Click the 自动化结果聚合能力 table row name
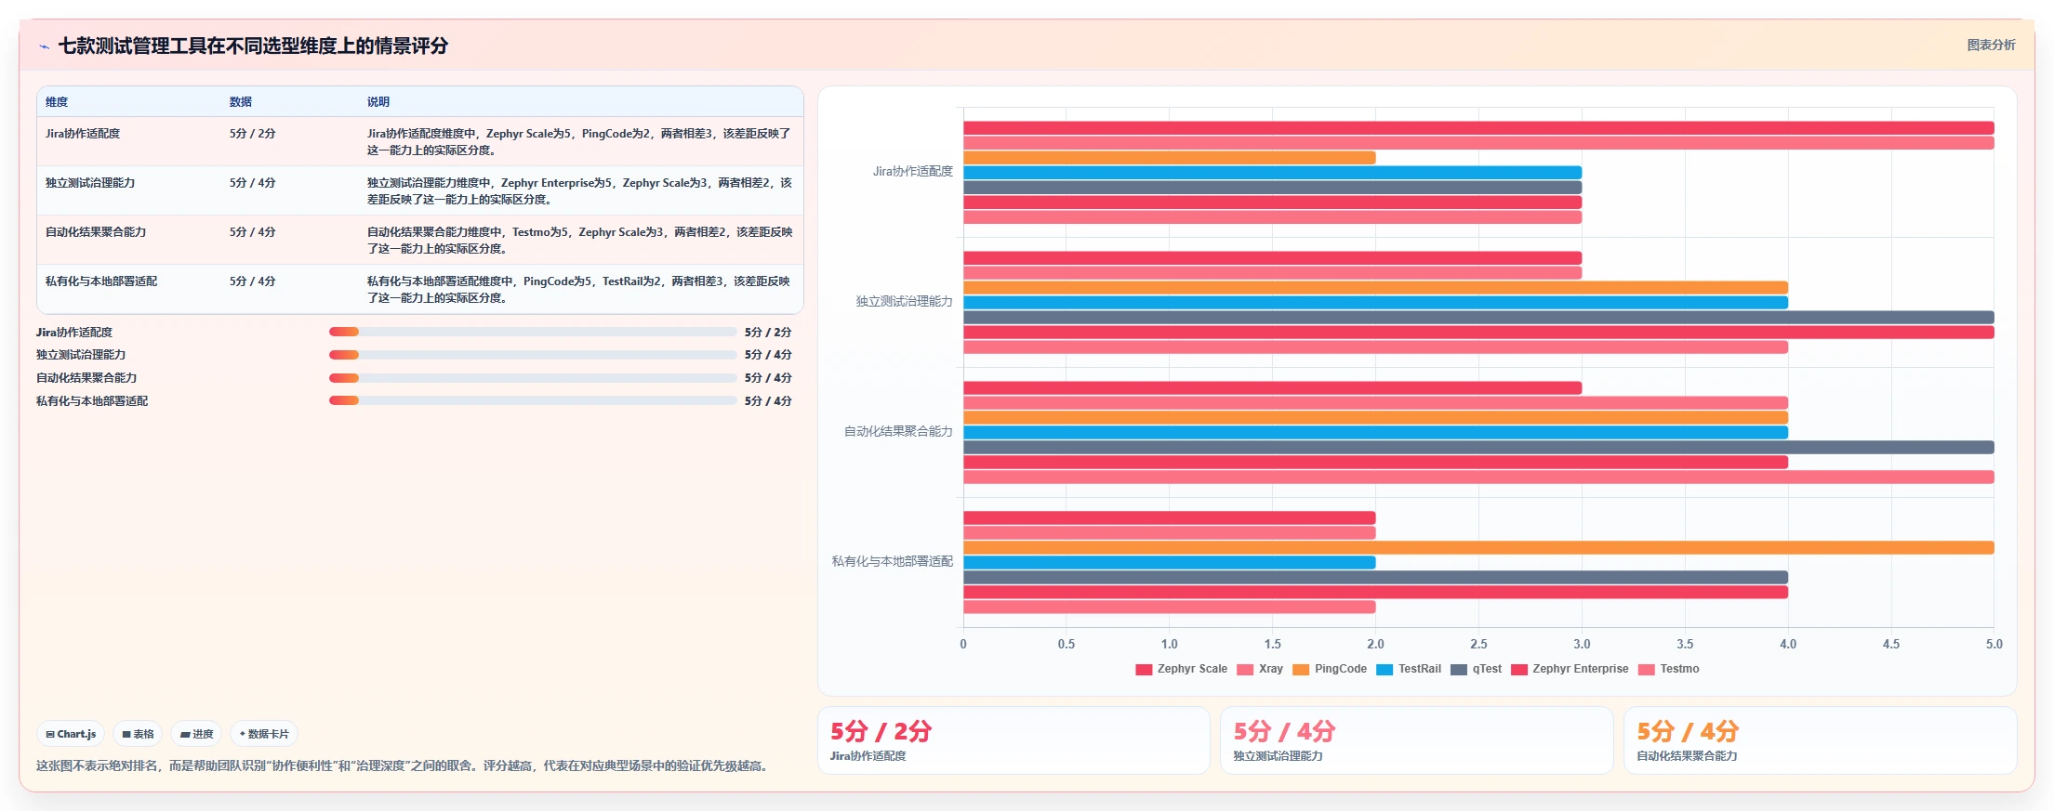The height and width of the screenshot is (811, 2054). pyautogui.click(x=96, y=232)
